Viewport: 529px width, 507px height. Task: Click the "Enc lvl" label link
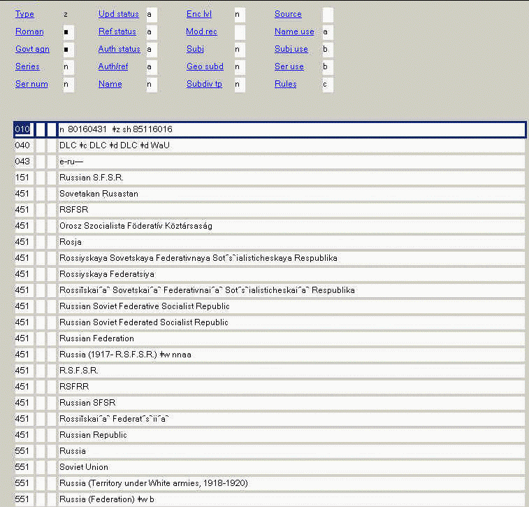tap(201, 14)
